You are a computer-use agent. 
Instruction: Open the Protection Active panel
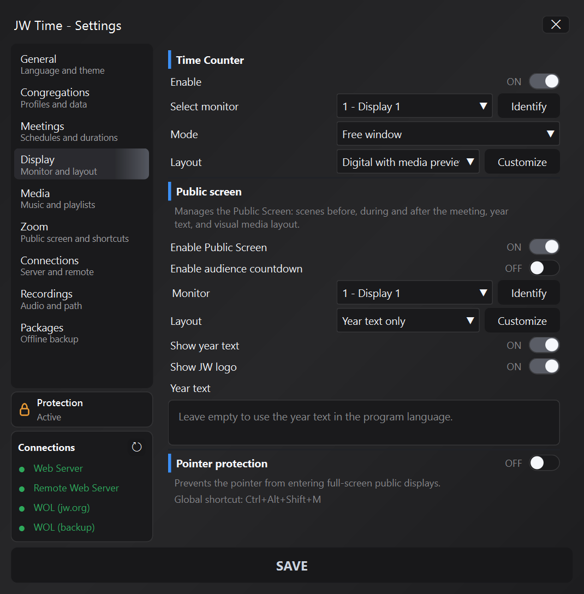pos(82,409)
